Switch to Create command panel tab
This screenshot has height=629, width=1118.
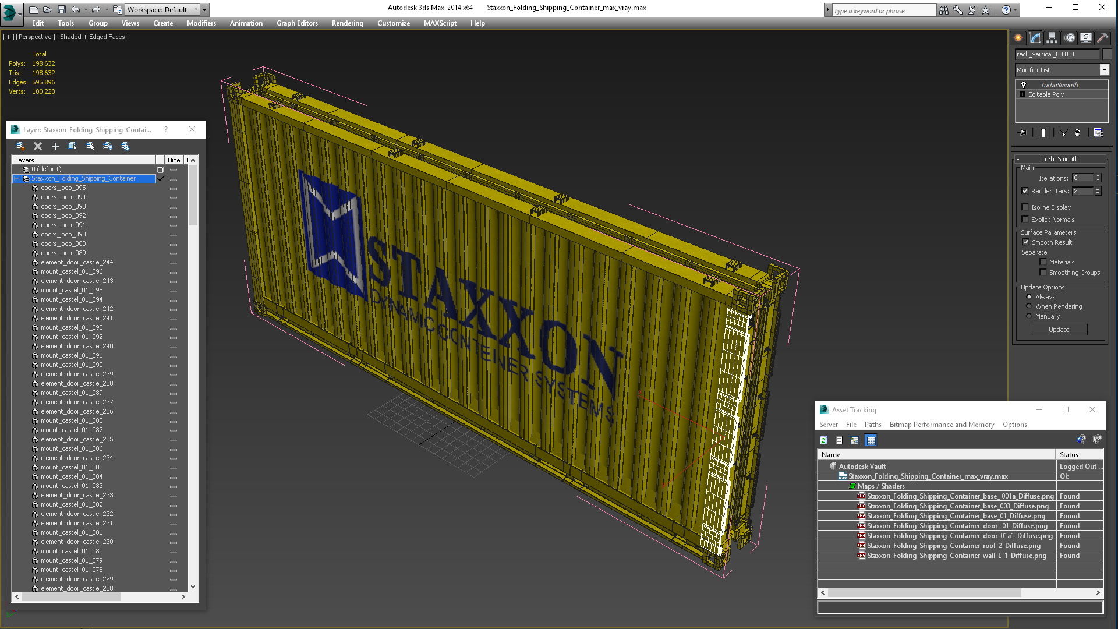(1018, 38)
